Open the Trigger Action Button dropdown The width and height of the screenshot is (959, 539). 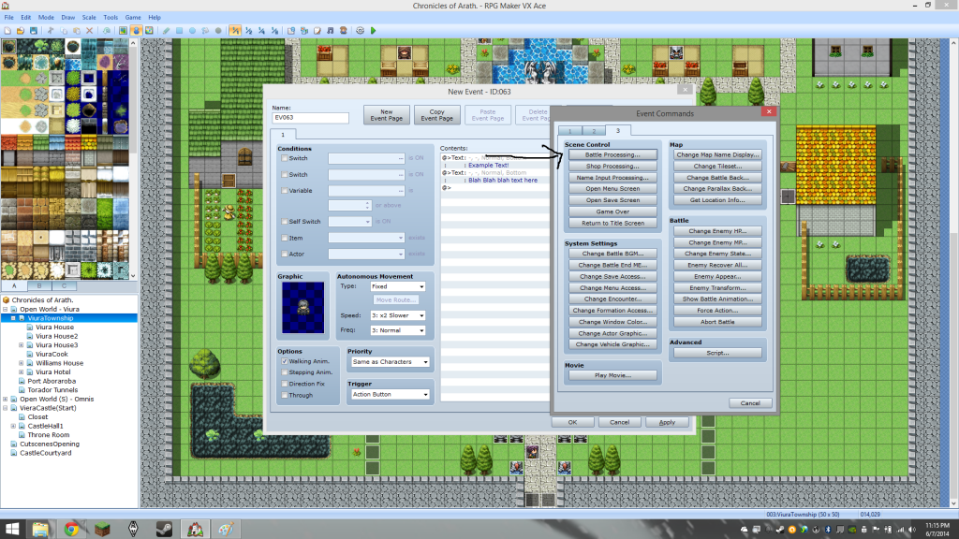pos(388,395)
